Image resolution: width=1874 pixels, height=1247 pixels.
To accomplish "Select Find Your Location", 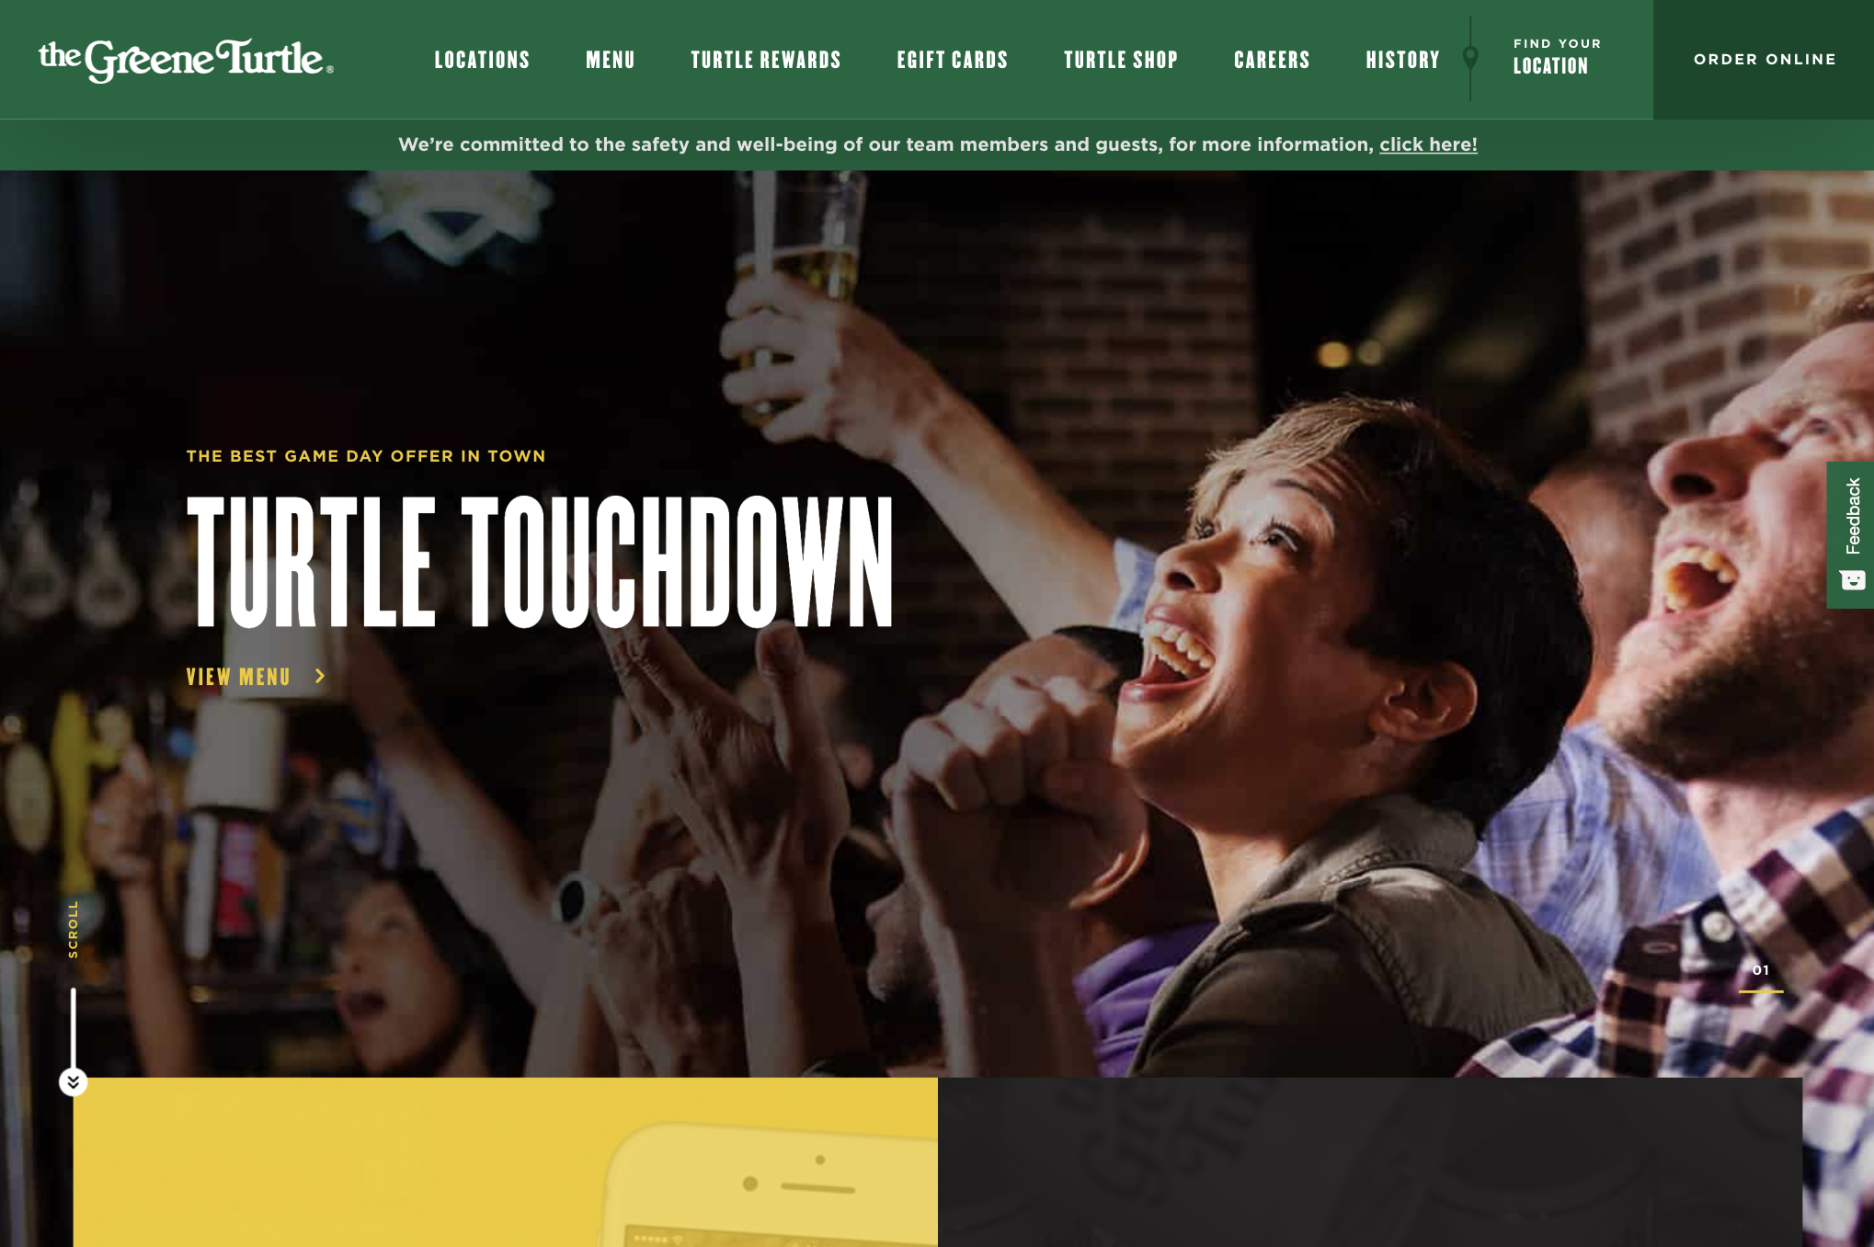I will 1557,57.
